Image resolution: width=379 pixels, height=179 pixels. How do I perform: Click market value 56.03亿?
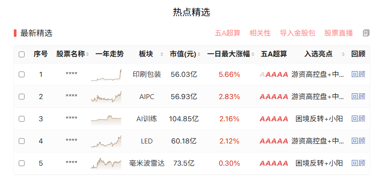tap(184, 75)
